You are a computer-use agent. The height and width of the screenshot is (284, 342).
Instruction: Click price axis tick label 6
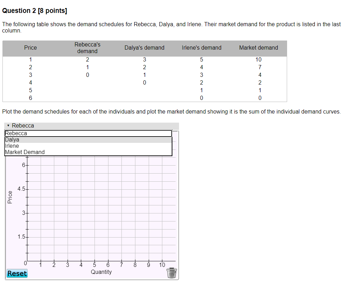point(23,165)
